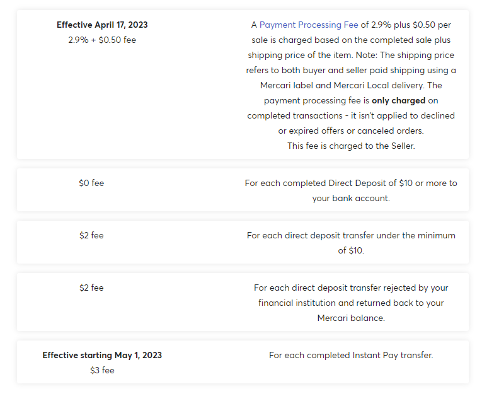482x396 pixels.
Task: Click the 'financial institution and returned' line
Action: [351, 303]
